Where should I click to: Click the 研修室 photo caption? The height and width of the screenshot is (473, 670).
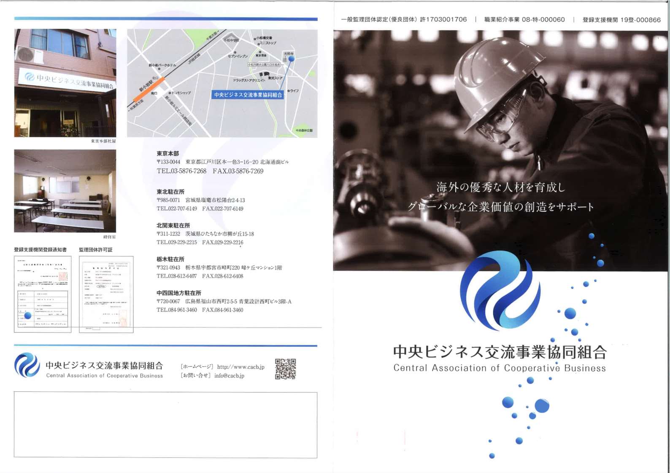click(x=109, y=237)
